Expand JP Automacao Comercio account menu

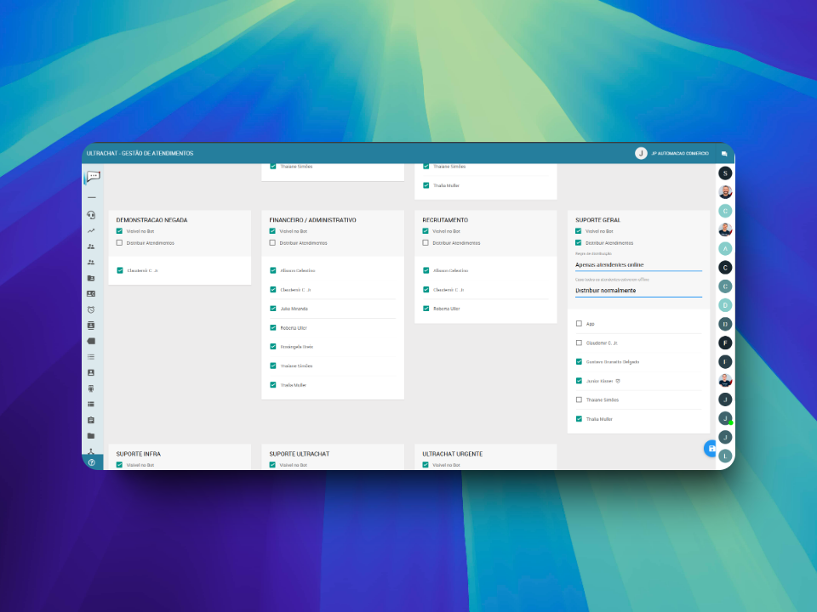point(672,154)
